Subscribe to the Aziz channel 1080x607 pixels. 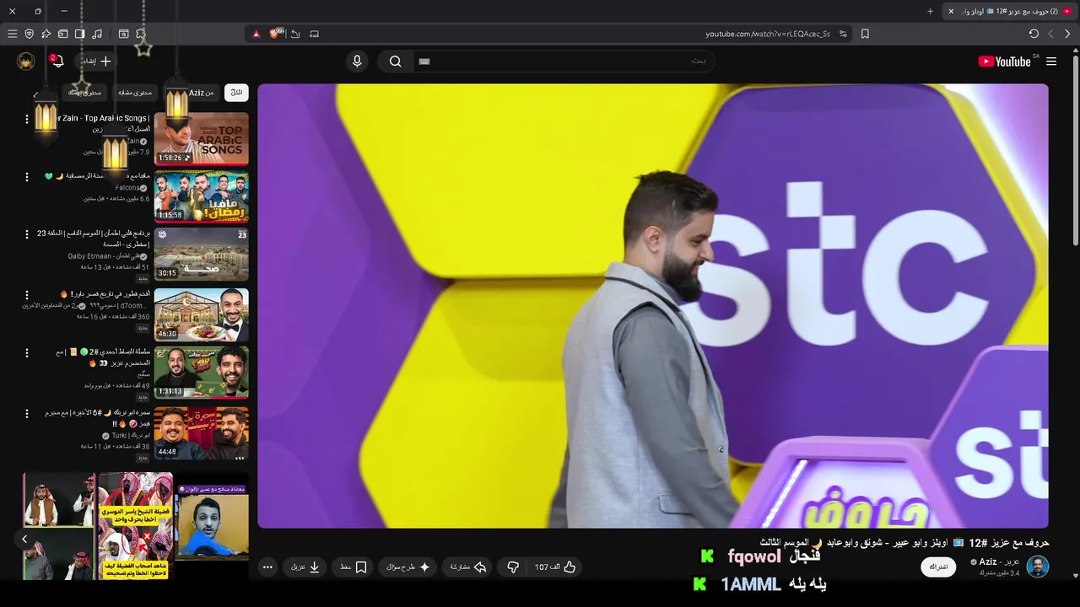coord(939,567)
